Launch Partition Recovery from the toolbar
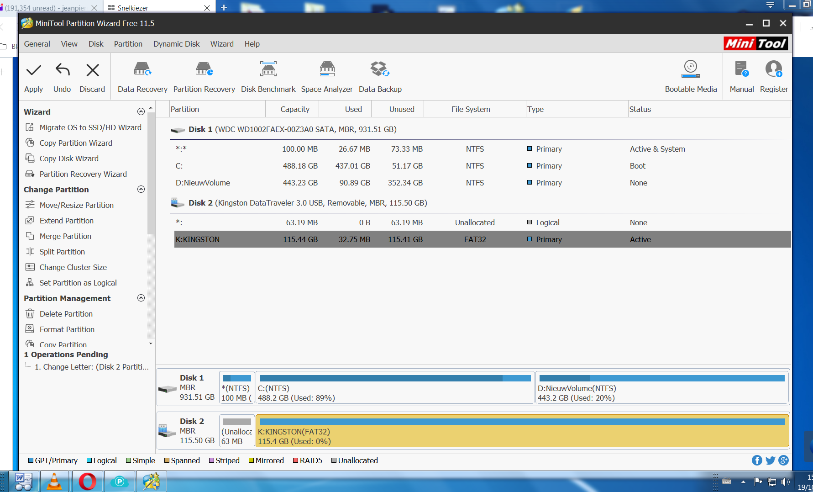Screen dimensions: 813x492 204,70
